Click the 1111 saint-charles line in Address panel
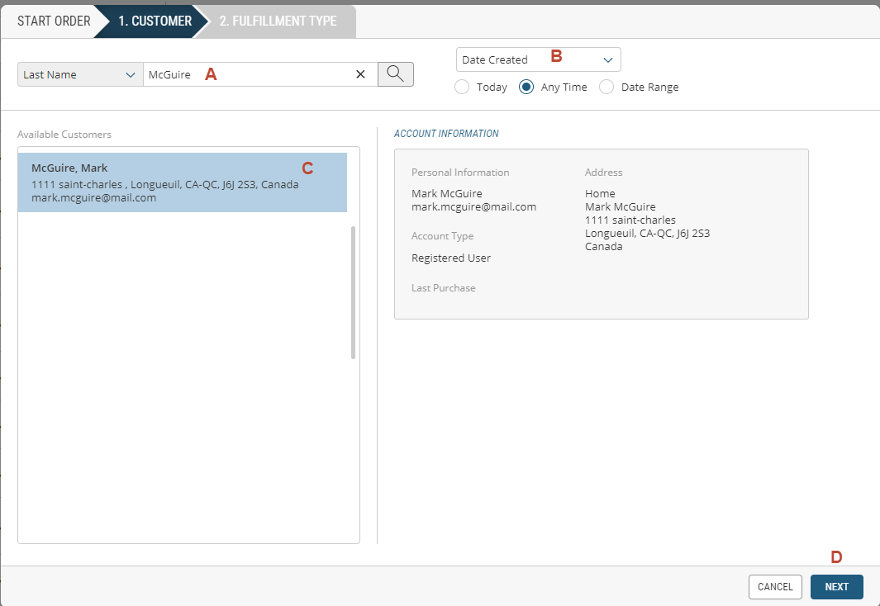880x606 pixels. (630, 220)
